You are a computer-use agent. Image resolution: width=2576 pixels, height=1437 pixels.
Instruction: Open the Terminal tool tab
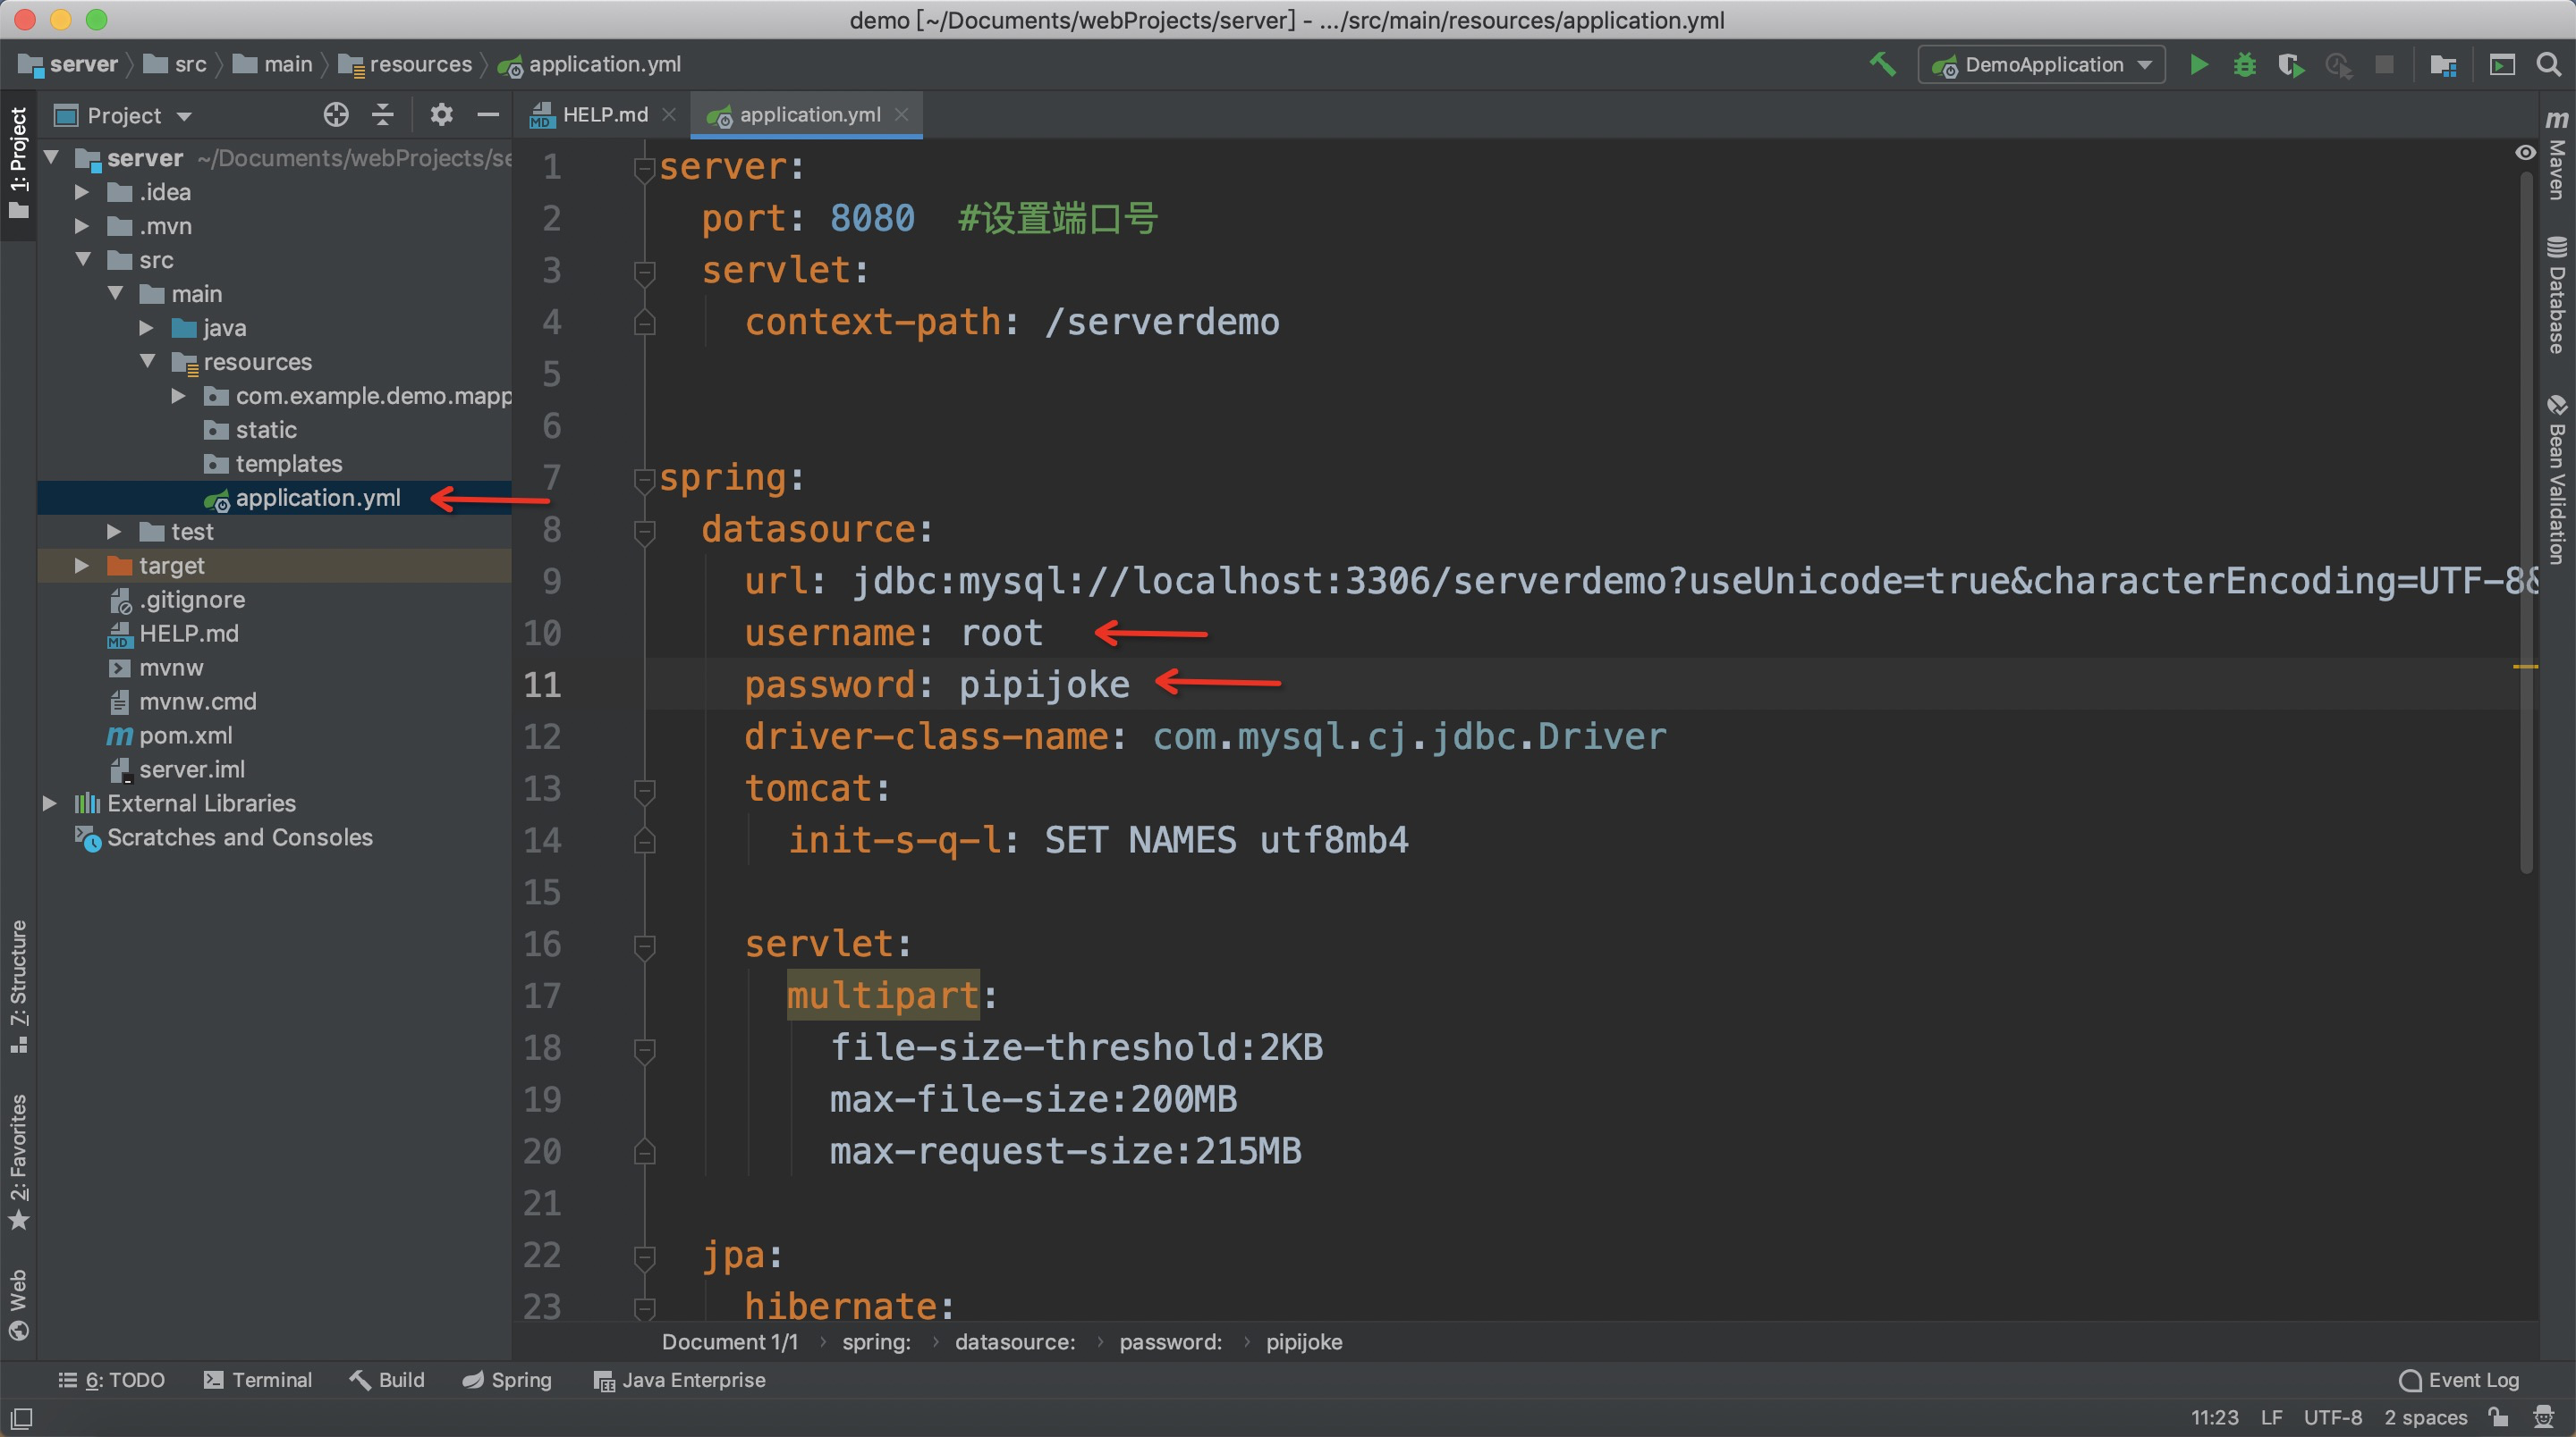tap(258, 1380)
